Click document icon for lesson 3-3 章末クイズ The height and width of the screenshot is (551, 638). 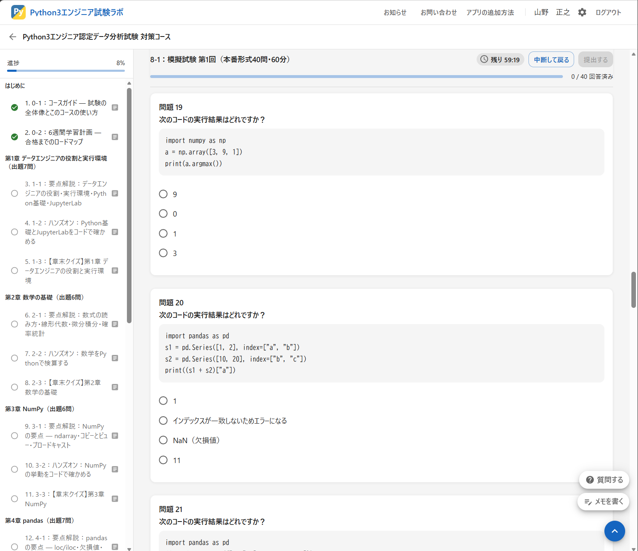coord(115,499)
